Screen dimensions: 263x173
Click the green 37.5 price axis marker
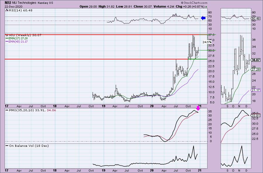click(x=211, y=35)
